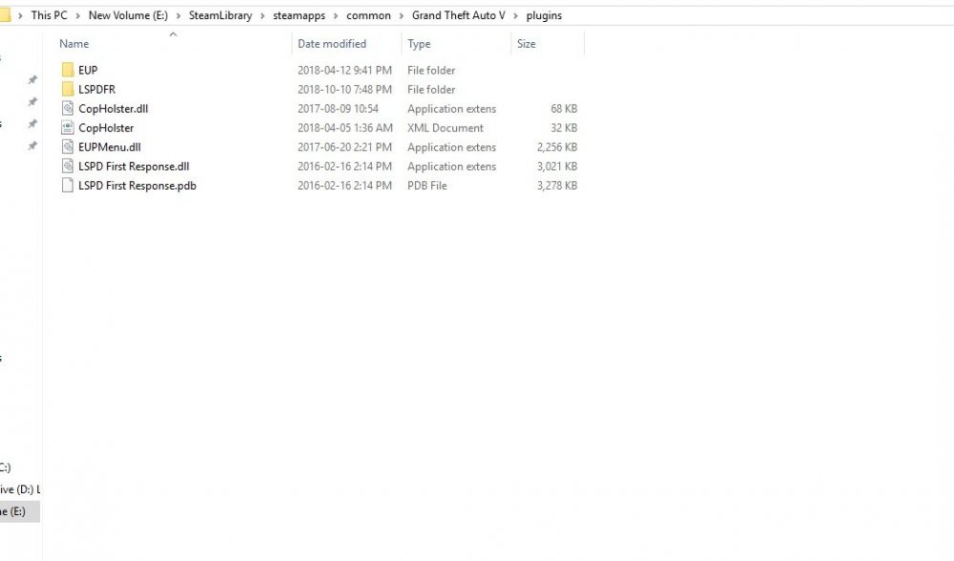This screenshot has width=954, height=561.
Task: Sort by Date modified column
Action: (332, 44)
